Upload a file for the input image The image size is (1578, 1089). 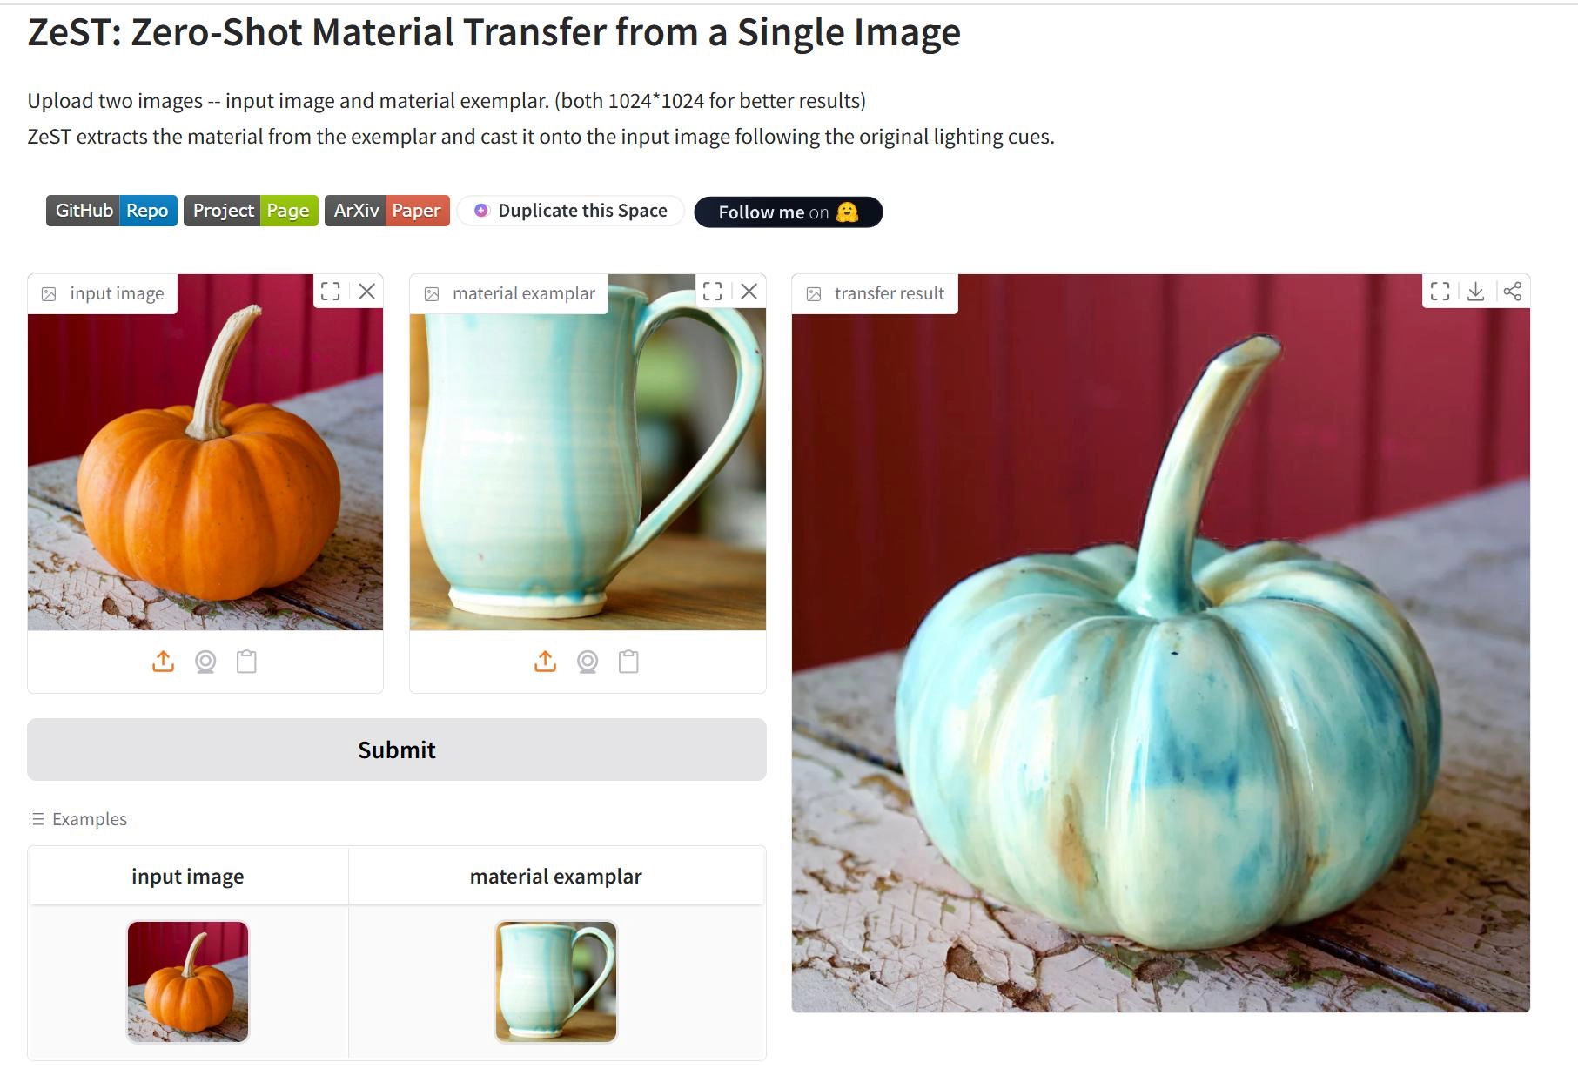point(163,662)
